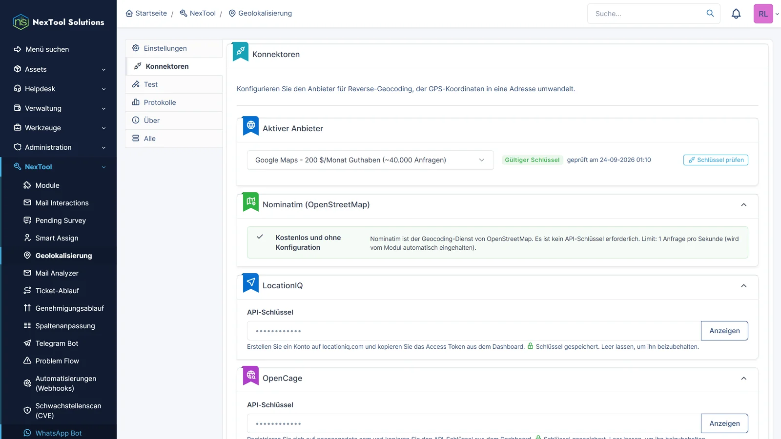This screenshot has height=439, width=781.
Task: Click the Schlüssel prüfen button
Action: tap(716, 160)
